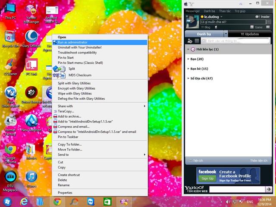Switch to Yahoo Messenger taskbar button
This screenshot has width=276, height=207.
point(124,202)
